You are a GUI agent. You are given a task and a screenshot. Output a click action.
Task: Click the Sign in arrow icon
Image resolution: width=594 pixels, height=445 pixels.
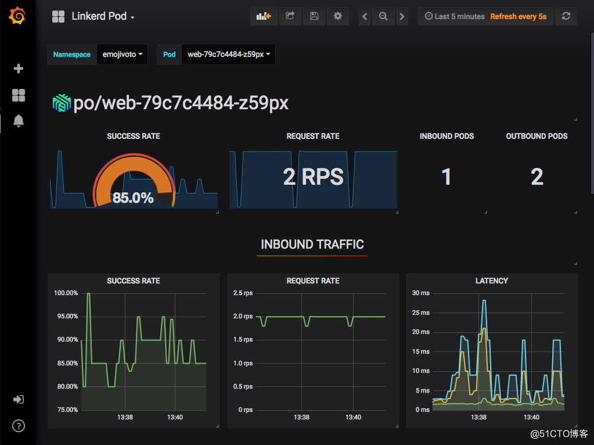point(18,399)
